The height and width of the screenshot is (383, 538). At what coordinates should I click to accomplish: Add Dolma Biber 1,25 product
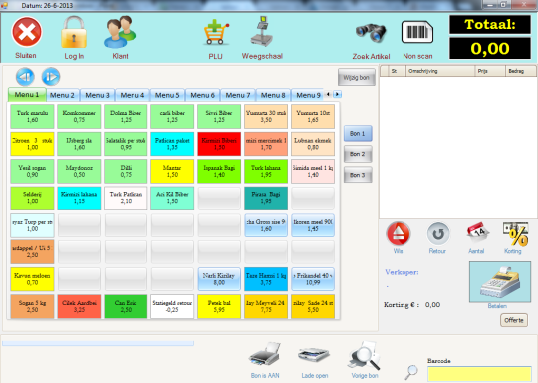tap(126, 116)
